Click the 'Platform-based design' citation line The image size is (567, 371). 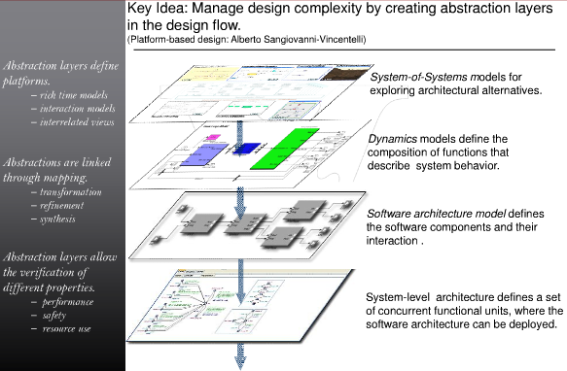(x=247, y=39)
